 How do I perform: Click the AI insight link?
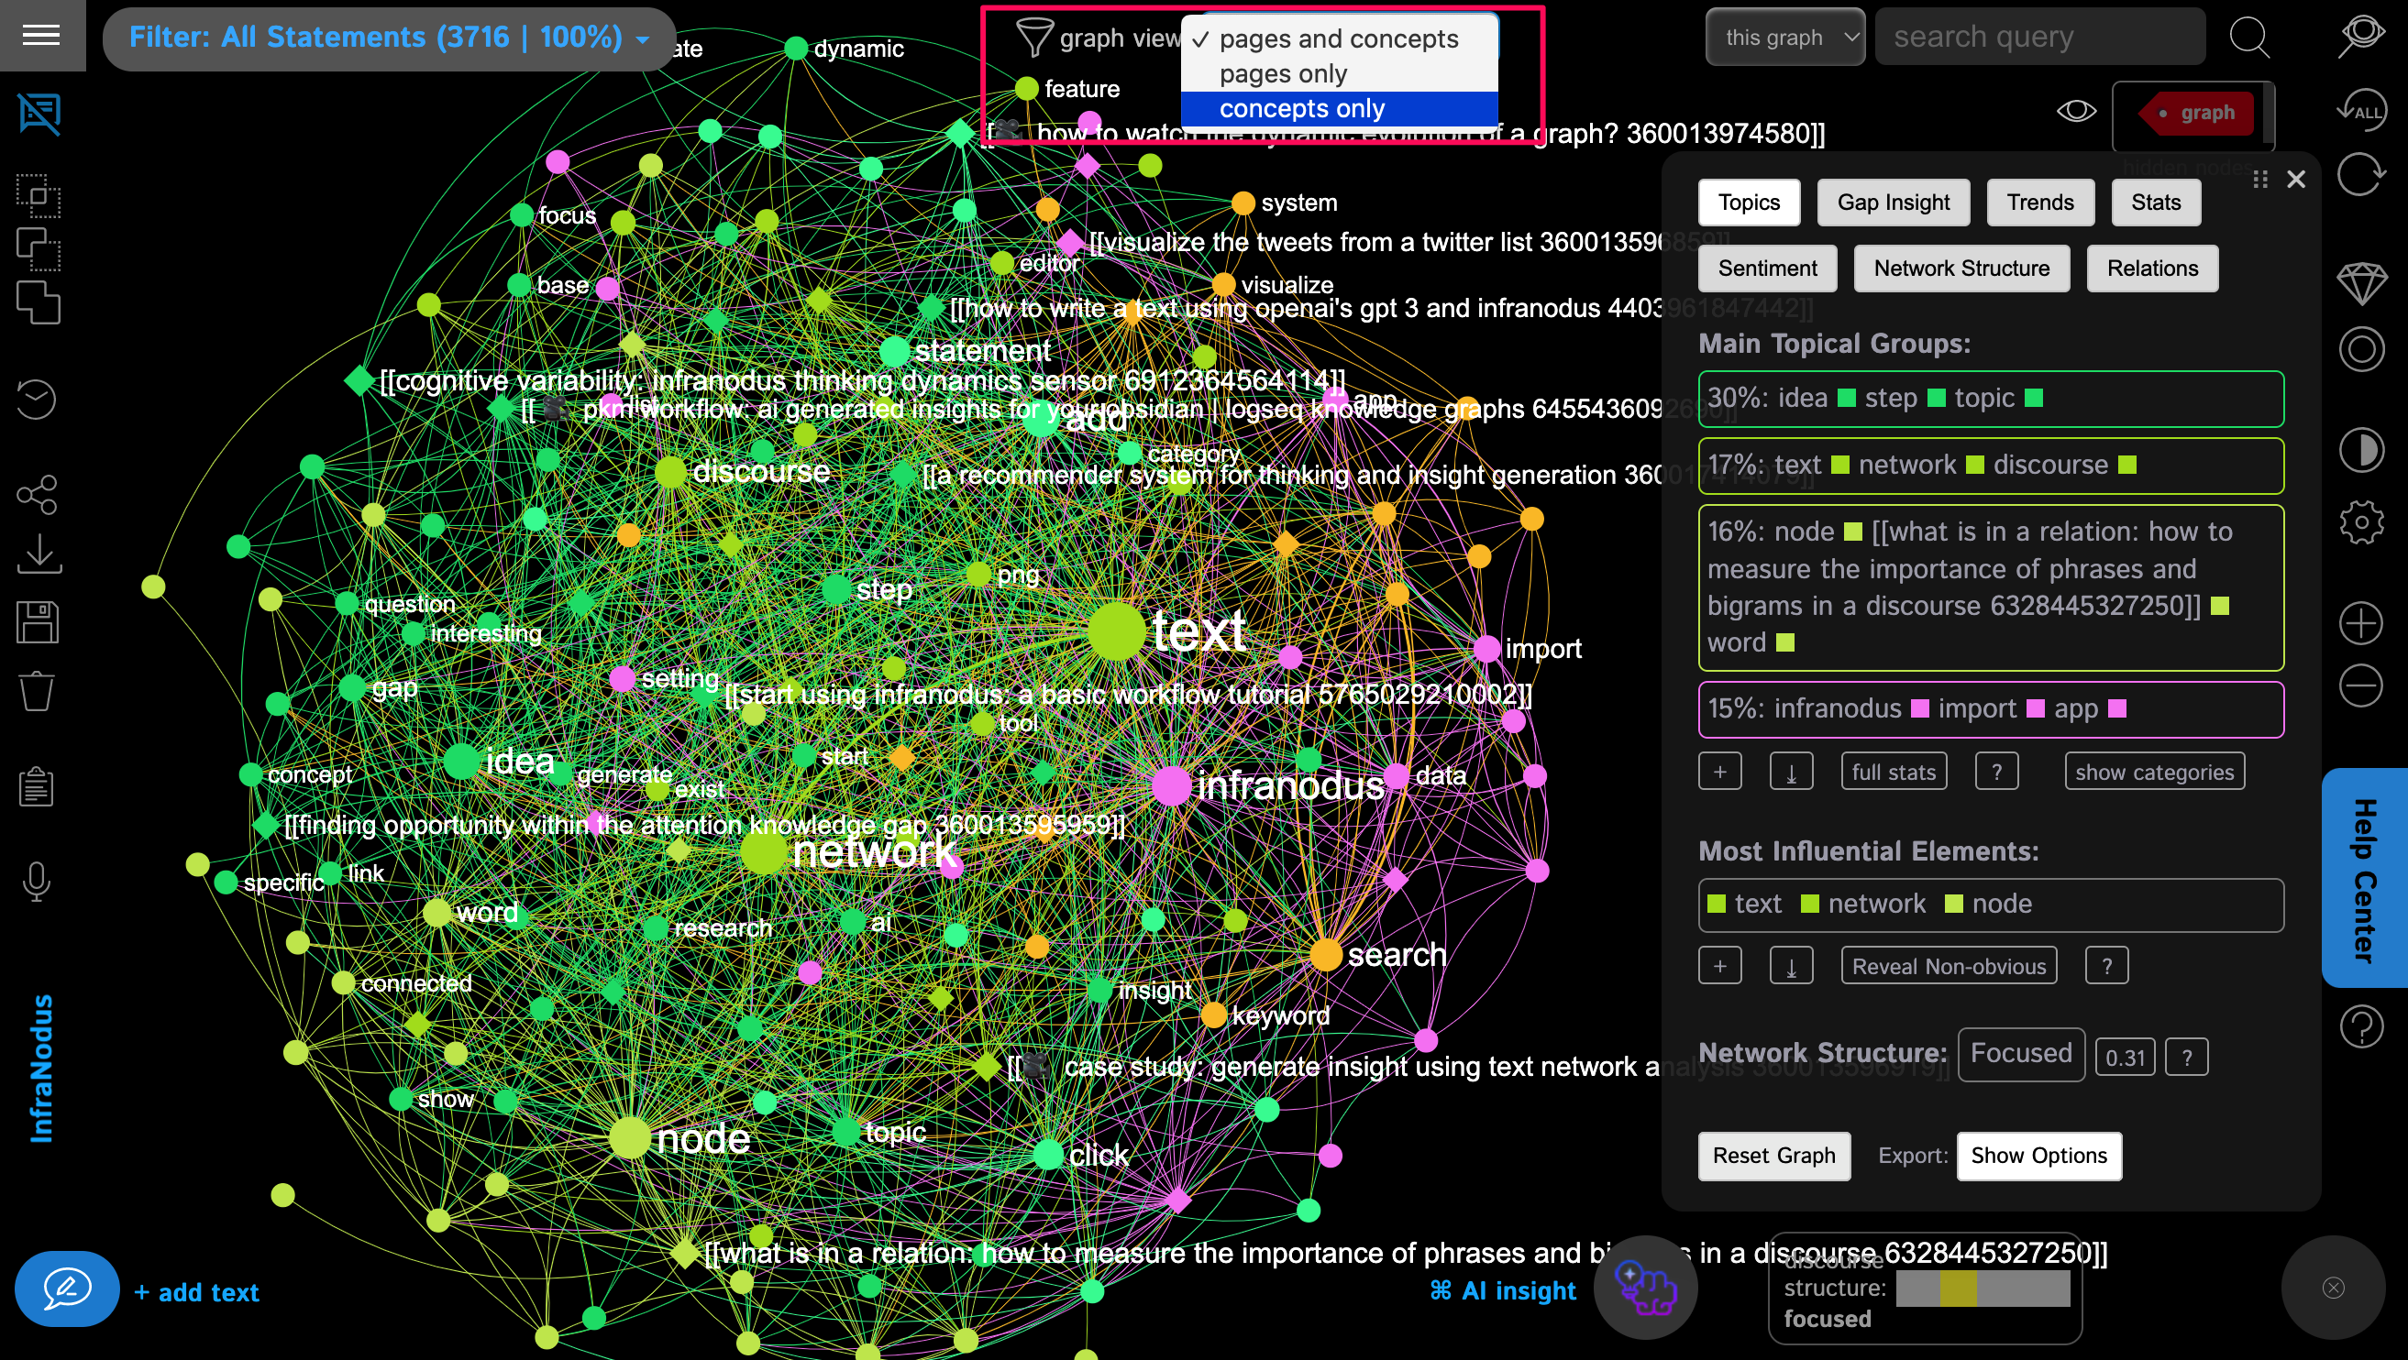(x=1503, y=1290)
